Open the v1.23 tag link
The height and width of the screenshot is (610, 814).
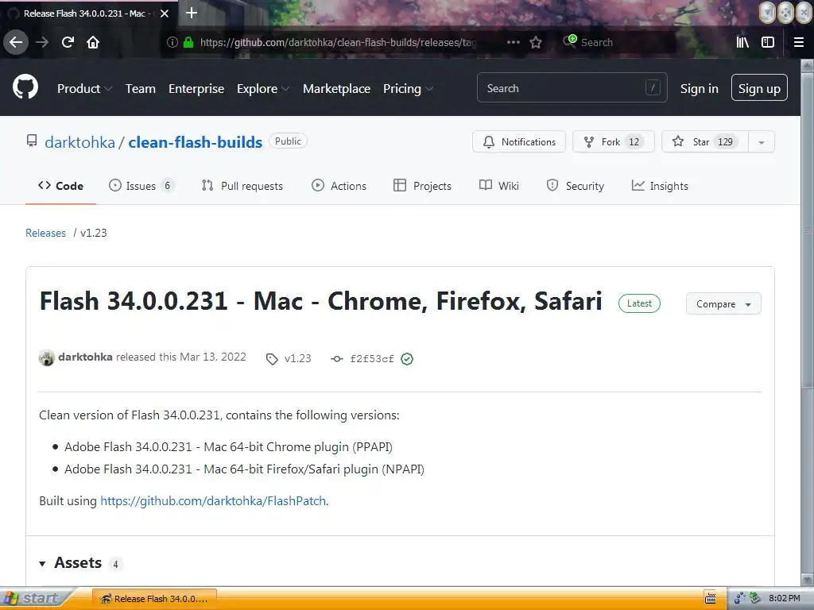click(289, 358)
